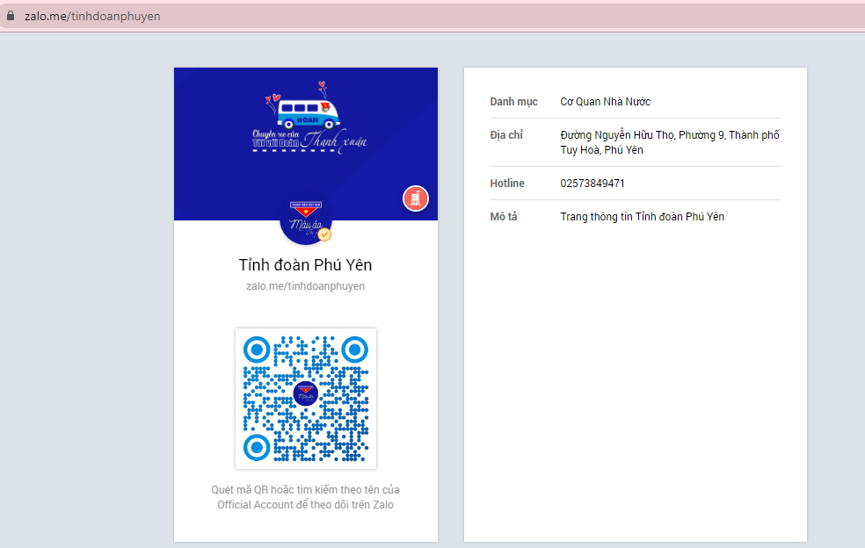Click the bus illustration in the cover banner
865x548 pixels.
(x=309, y=110)
